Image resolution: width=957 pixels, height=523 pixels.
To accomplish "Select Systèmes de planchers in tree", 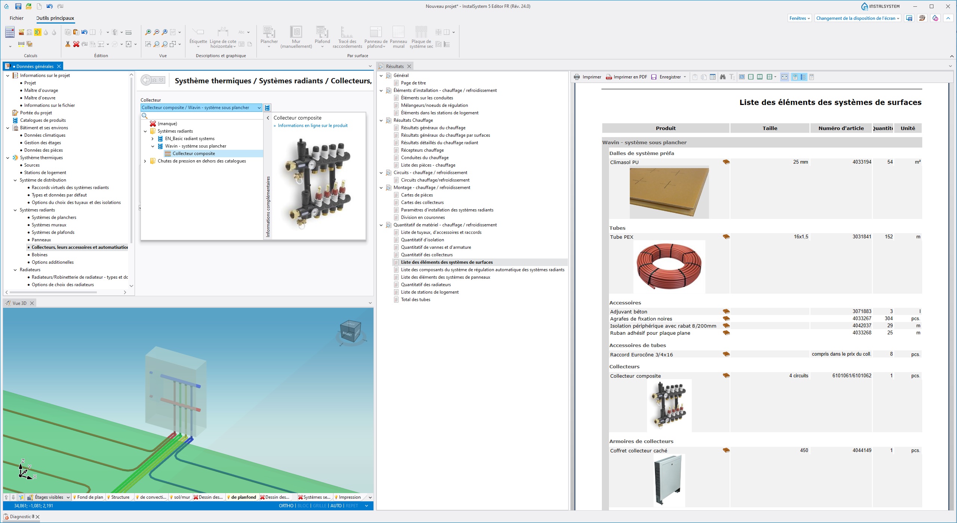I will (x=54, y=217).
